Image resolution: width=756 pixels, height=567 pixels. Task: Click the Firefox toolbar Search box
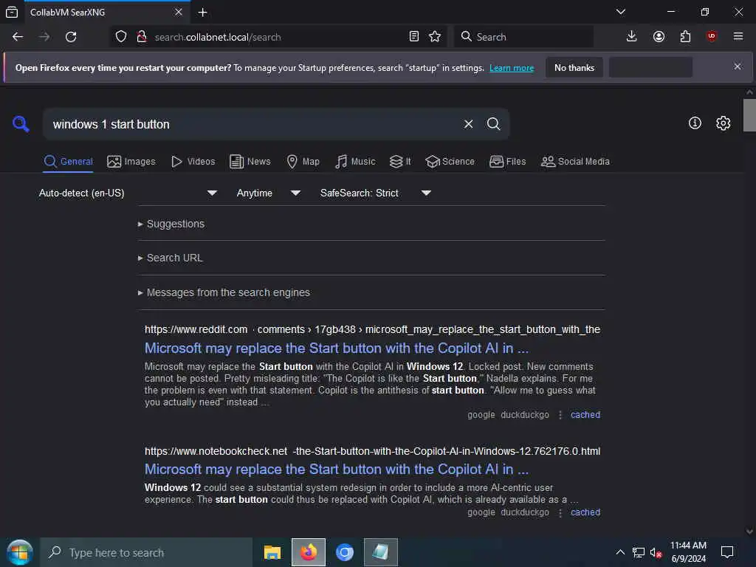pos(523,37)
